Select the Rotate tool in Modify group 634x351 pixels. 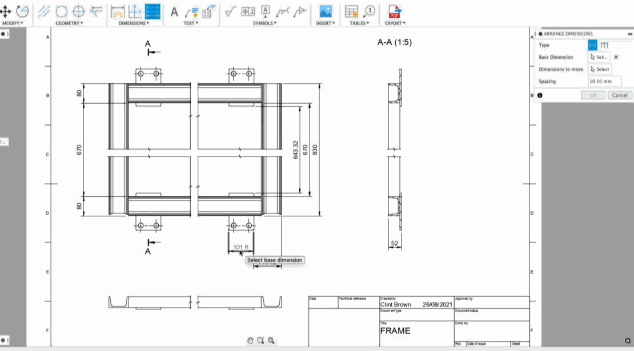(23, 11)
